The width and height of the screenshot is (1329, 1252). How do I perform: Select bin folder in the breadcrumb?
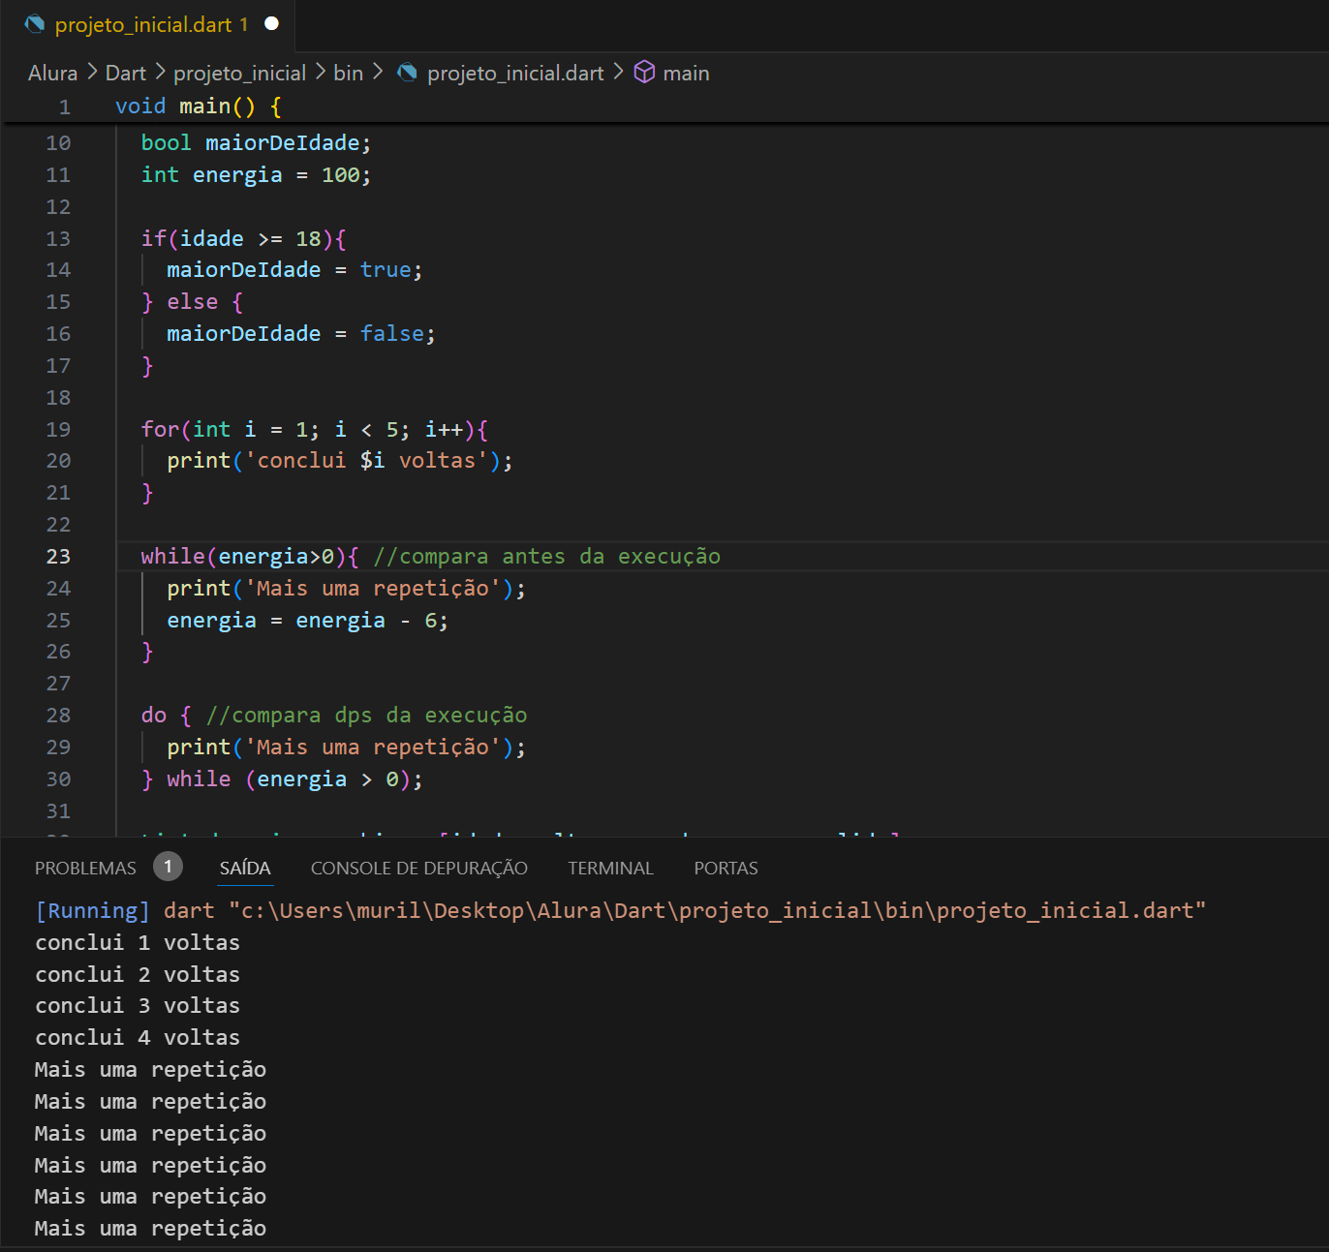[x=349, y=74]
